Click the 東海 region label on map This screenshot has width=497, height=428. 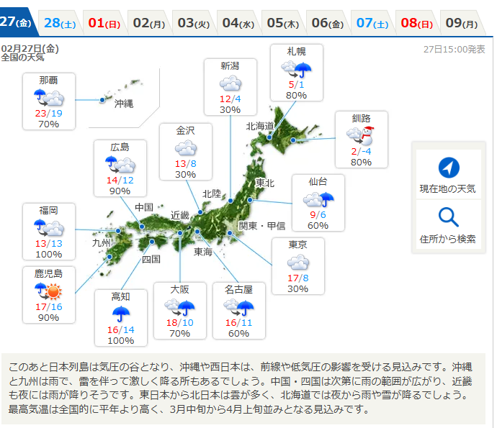coord(203,252)
